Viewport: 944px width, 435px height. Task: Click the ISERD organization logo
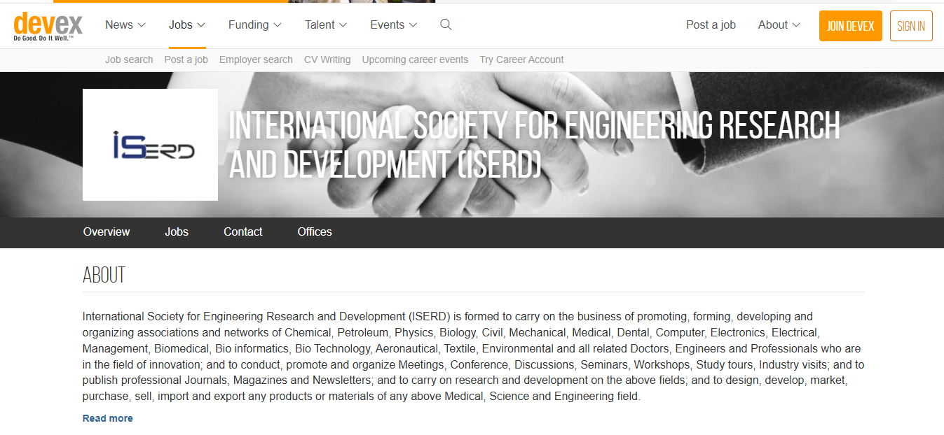pos(150,145)
